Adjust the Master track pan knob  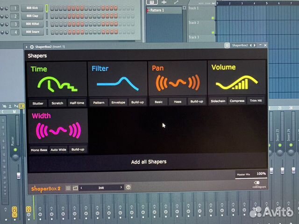click(15, 157)
